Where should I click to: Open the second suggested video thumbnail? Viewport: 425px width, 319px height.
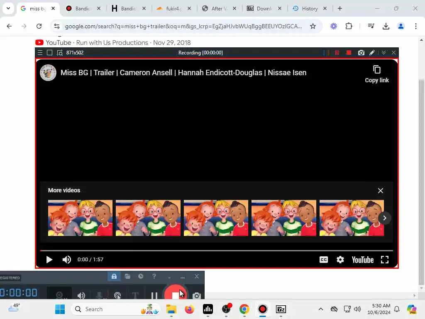148,218
